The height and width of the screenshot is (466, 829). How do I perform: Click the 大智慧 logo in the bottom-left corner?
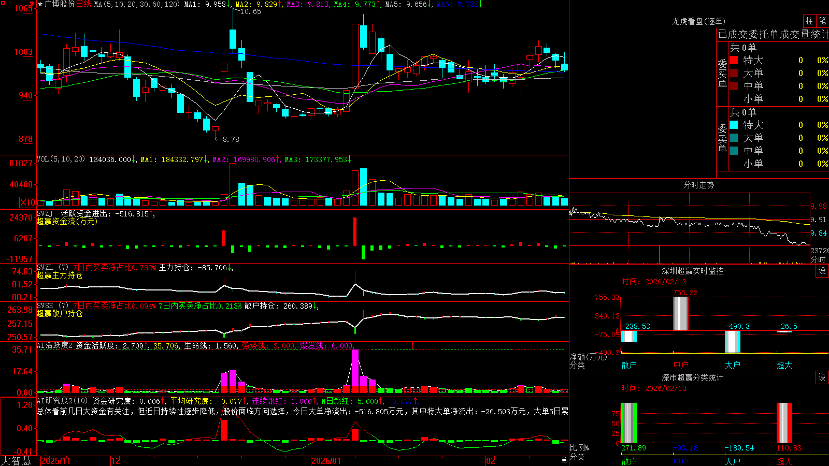pyautogui.click(x=16, y=461)
